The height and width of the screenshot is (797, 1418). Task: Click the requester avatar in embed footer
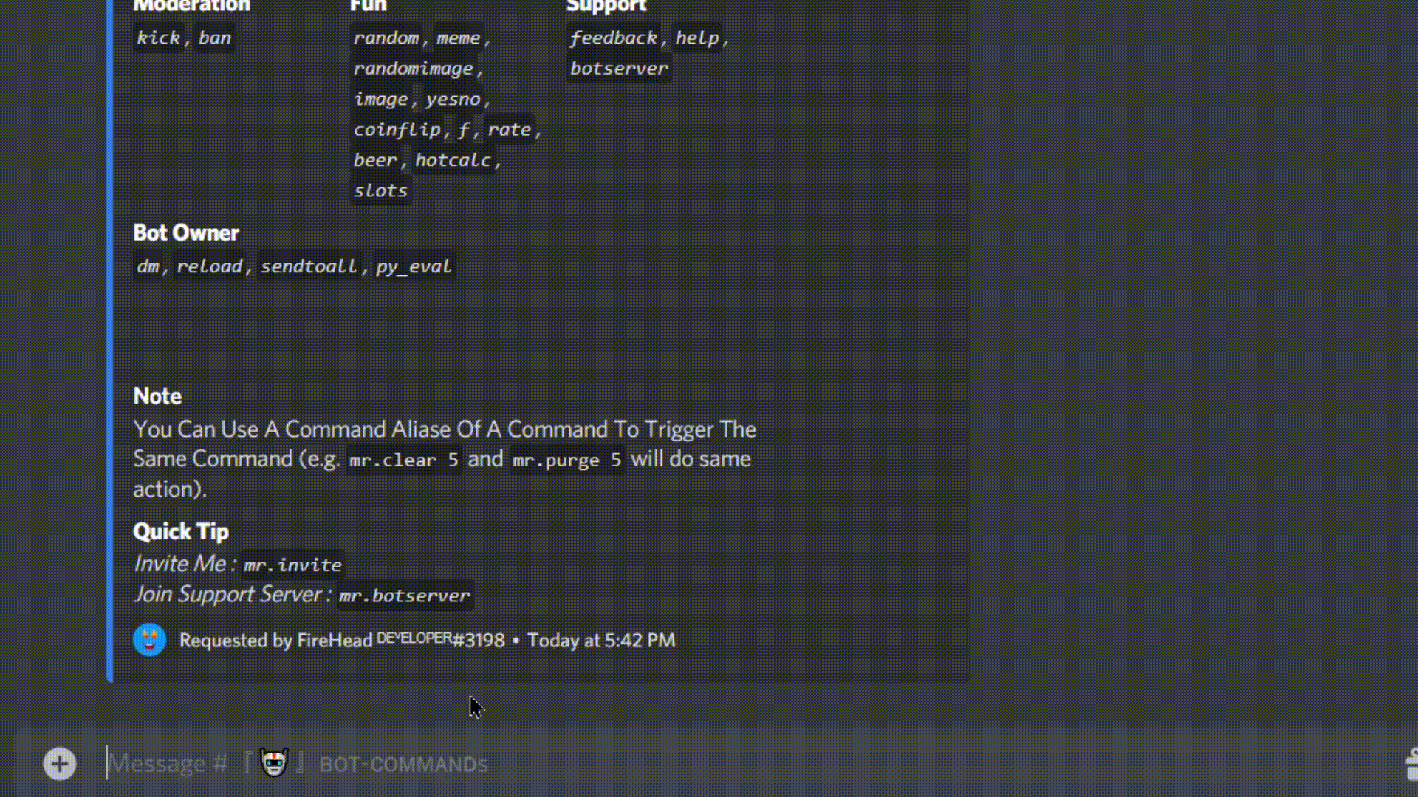[149, 640]
